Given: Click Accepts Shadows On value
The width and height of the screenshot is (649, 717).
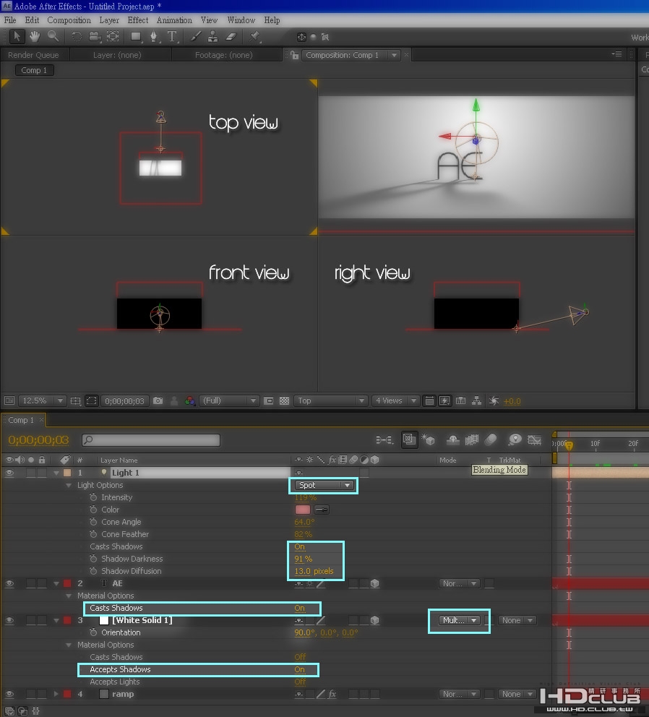Looking at the screenshot, I should pos(300,669).
